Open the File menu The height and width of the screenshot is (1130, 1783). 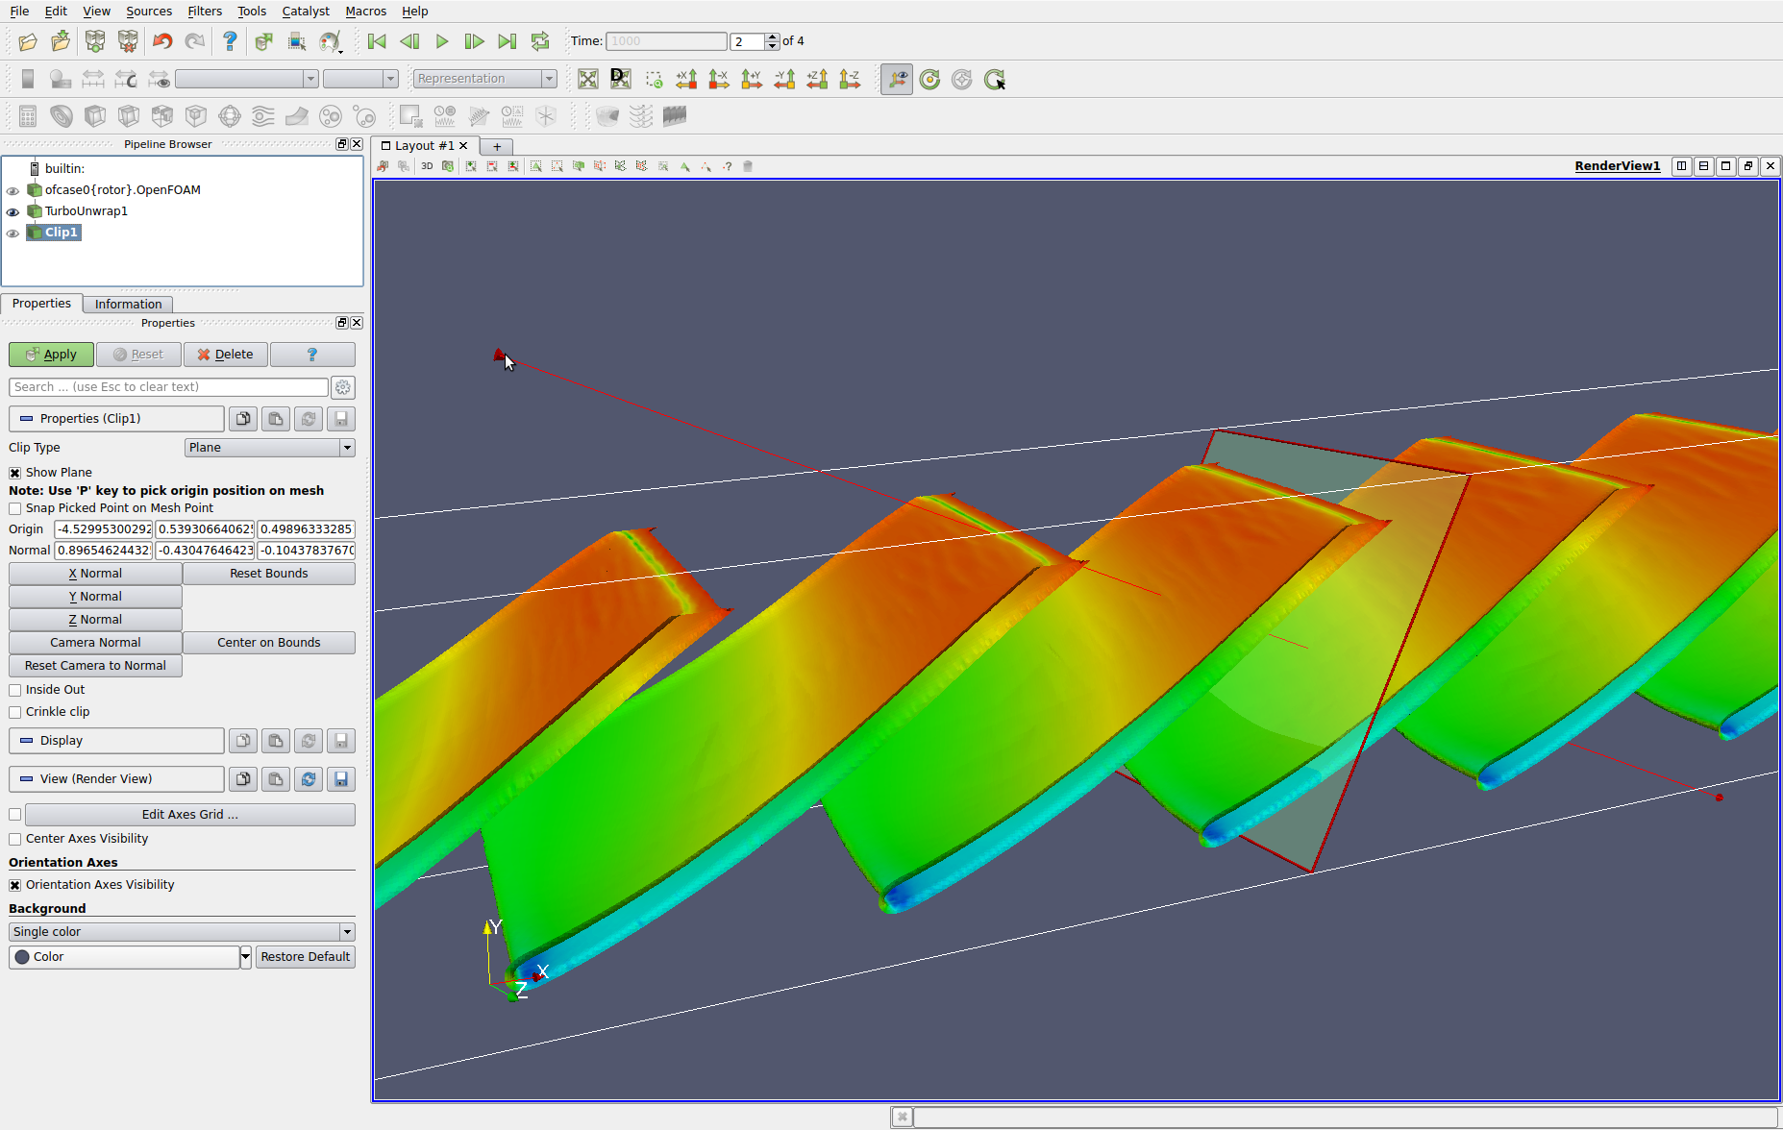pyautogui.click(x=19, y=12)
